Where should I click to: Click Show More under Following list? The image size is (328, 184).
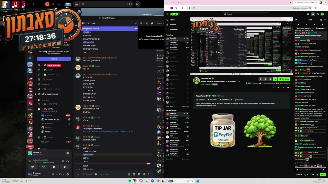(169, 106)
